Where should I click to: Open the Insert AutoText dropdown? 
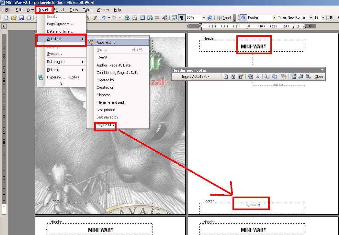195,77
